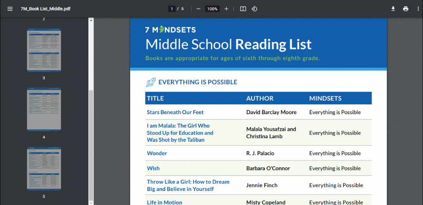Zoom out with the minus button
This screenshot has height=205, width=423.
tap(198, 9)
